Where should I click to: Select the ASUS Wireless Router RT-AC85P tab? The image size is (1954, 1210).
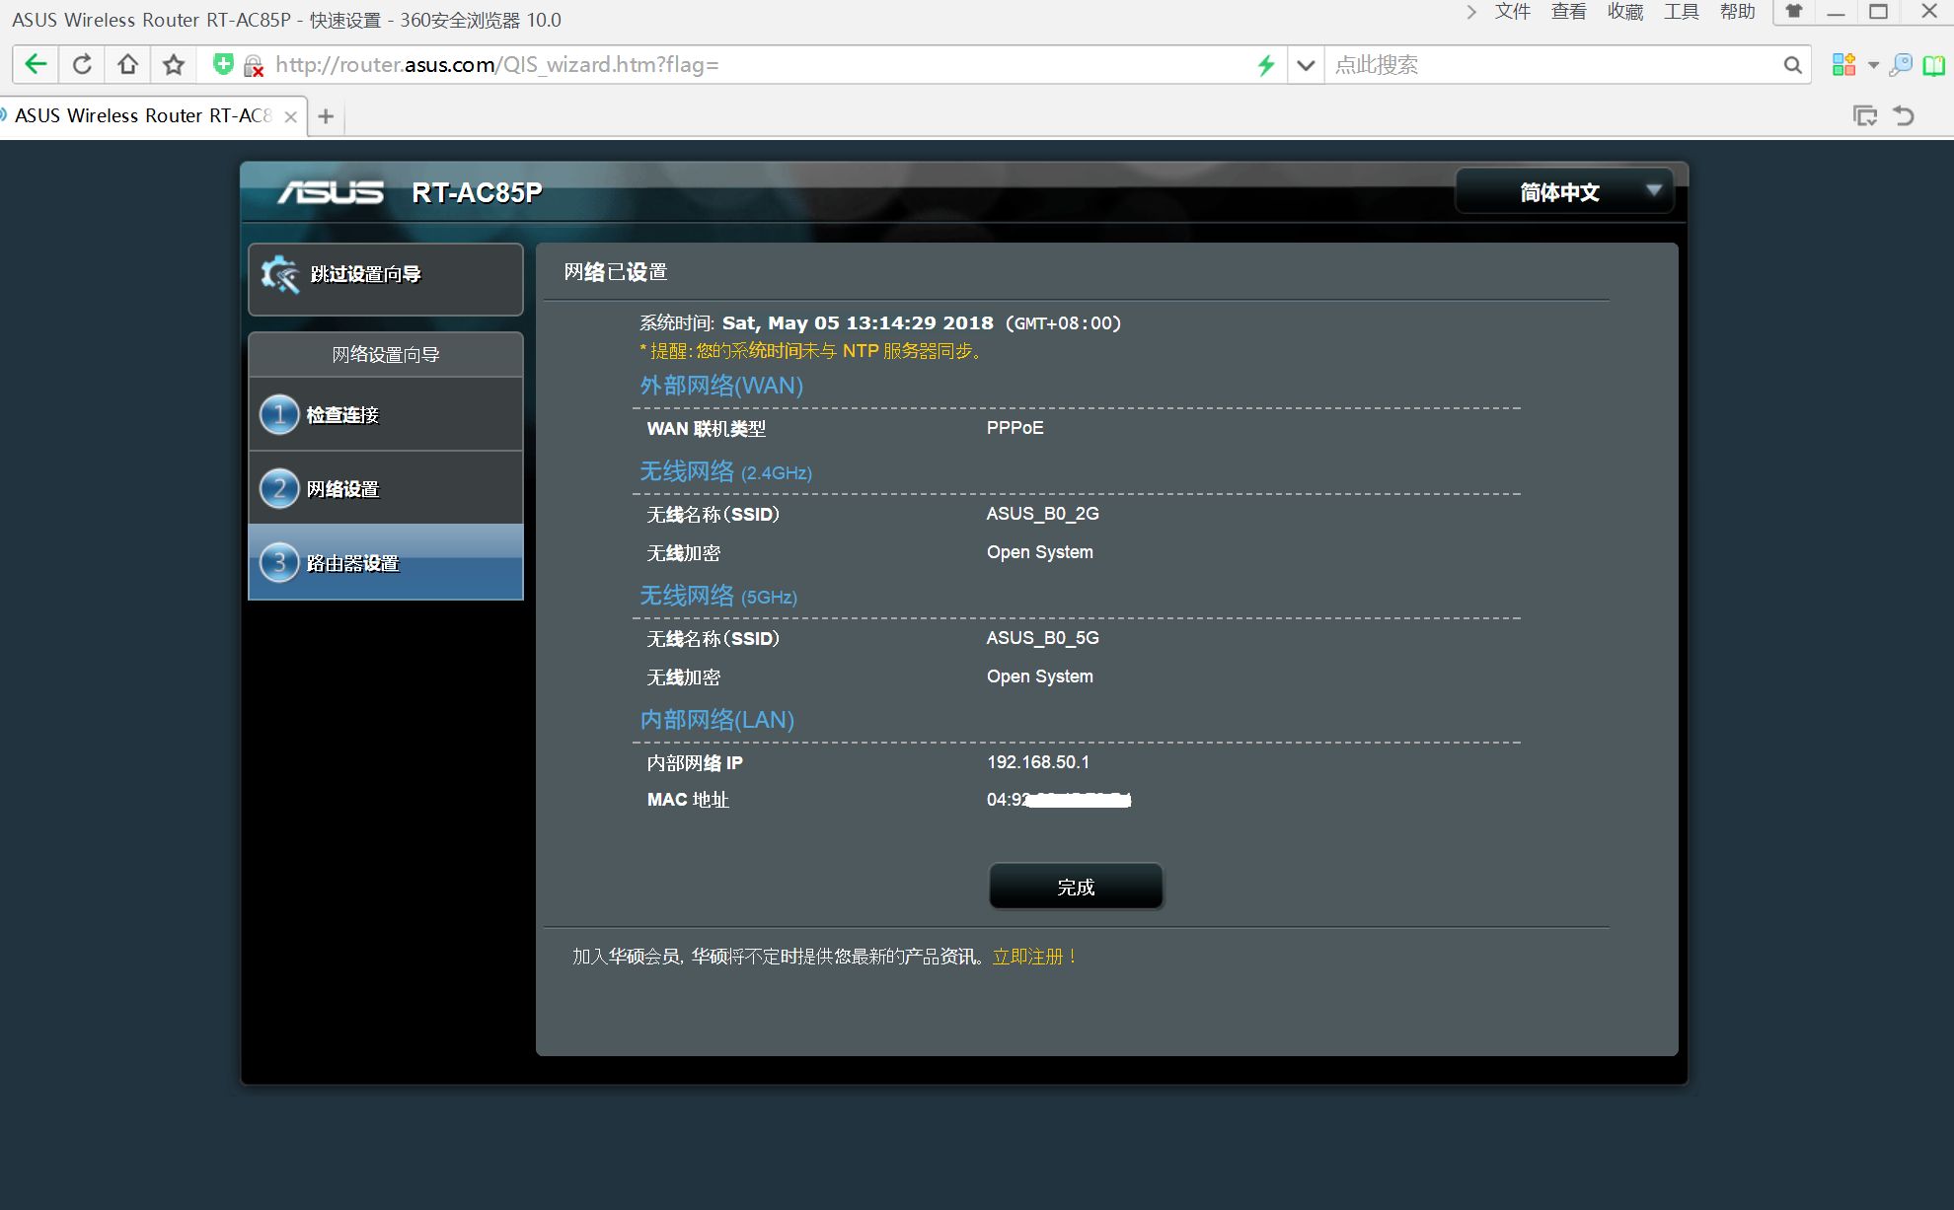tap(143, 116)
